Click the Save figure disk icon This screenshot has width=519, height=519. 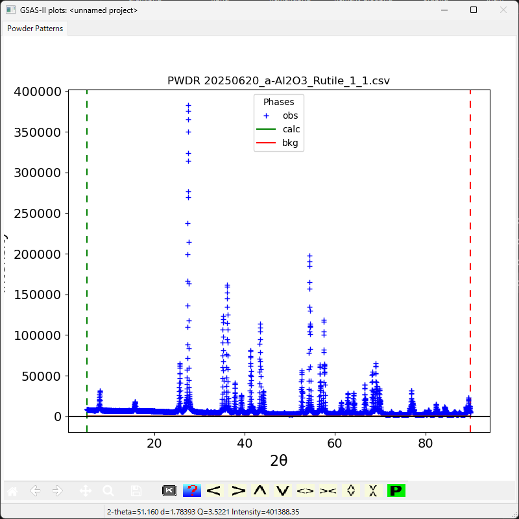tap(136, 491)
